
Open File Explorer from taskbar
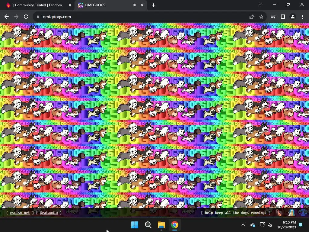(161, 225)
